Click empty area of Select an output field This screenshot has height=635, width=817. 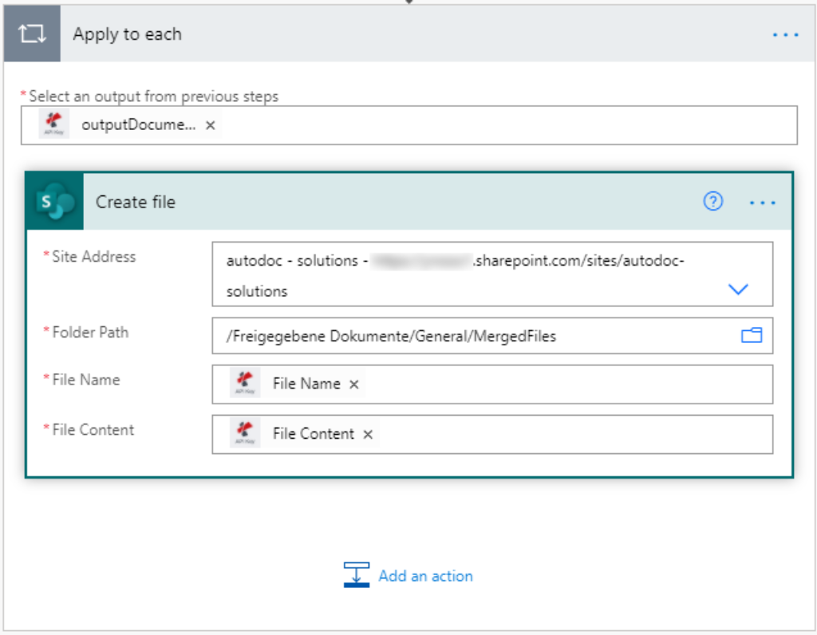503,125
